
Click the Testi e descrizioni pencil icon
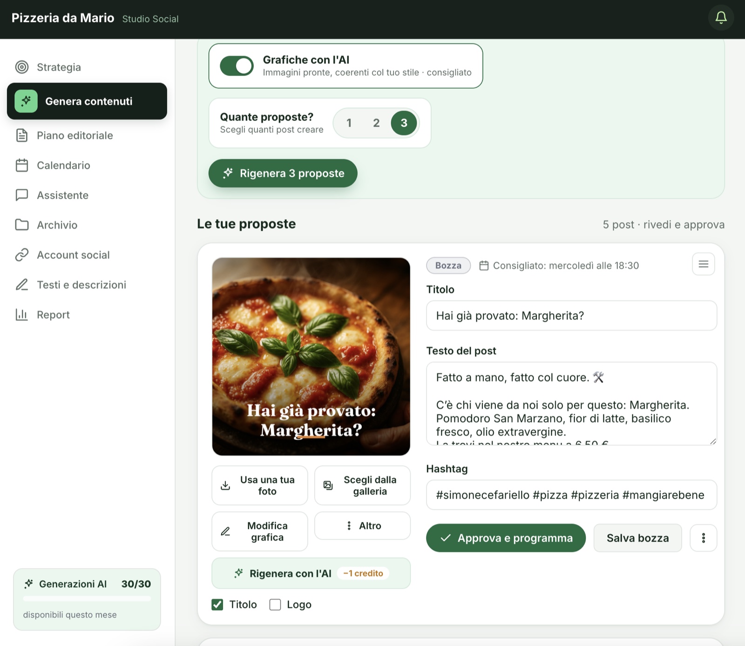coord(22,285)
